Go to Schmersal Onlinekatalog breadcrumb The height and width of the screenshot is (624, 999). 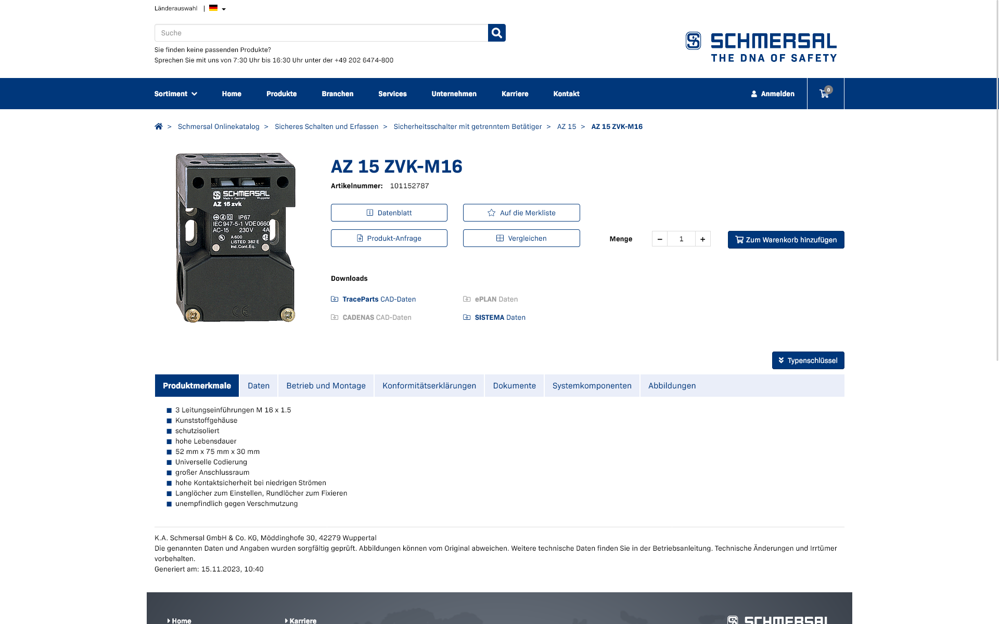tap(219, 126)
